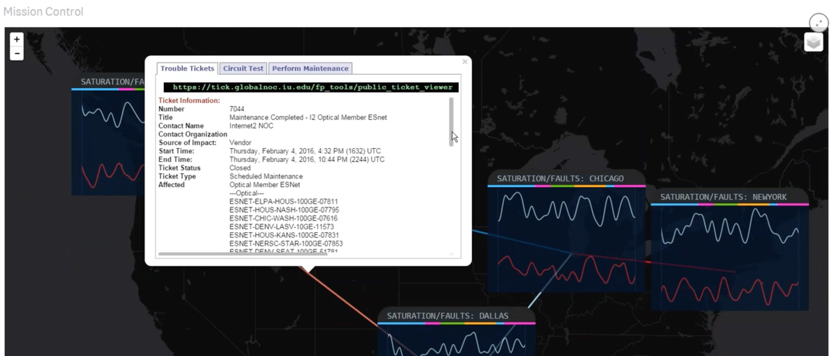Zoom in the map with plus button
The height and width of the screenshot is (356, 834).
click(x=17, y=39)
